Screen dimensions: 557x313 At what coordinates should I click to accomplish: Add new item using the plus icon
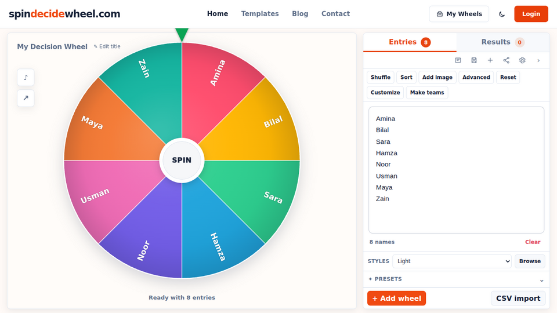click(490, 60)
